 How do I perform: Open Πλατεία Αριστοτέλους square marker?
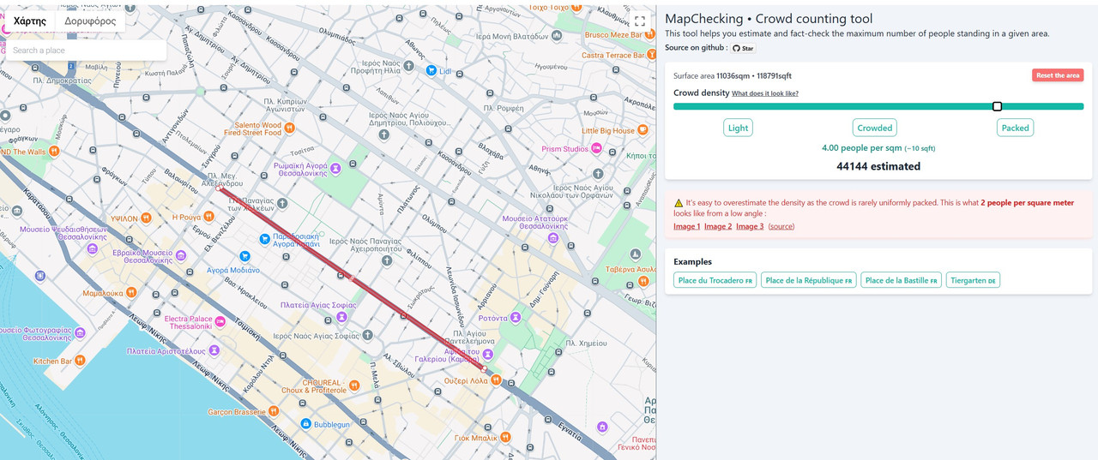214,351
